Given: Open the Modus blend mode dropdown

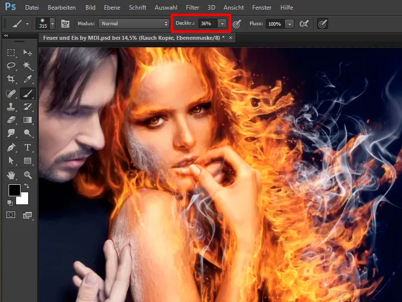Looking at the screenshot, I should 134,24.
